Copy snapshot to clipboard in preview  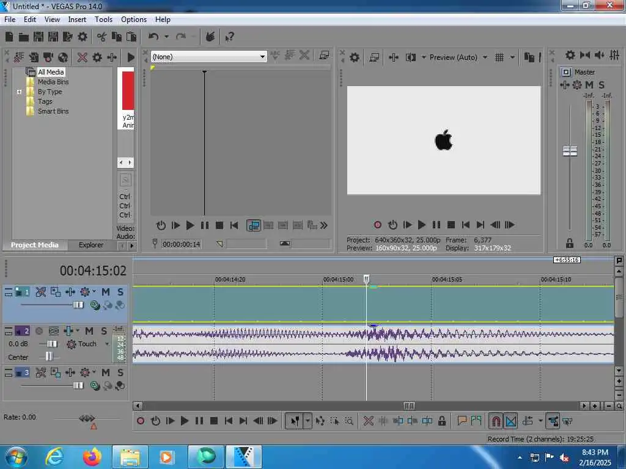[529, 57]
